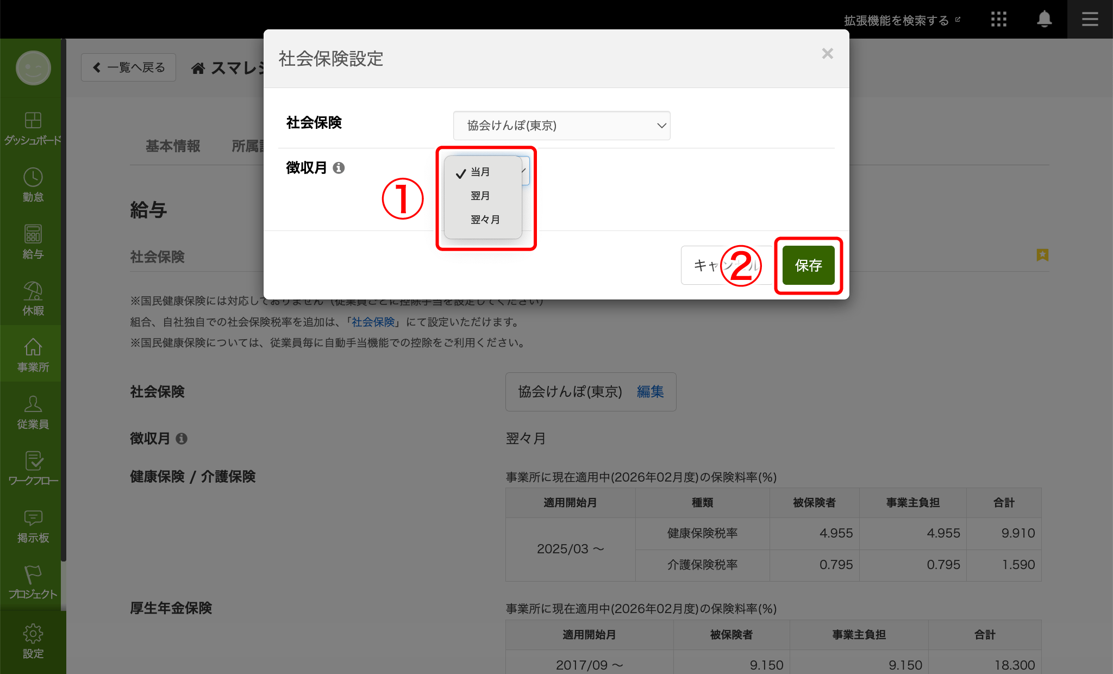This screenshot has width=1113, height=674.
Task: Open the apps grid icon
Action: coord(998,20)
